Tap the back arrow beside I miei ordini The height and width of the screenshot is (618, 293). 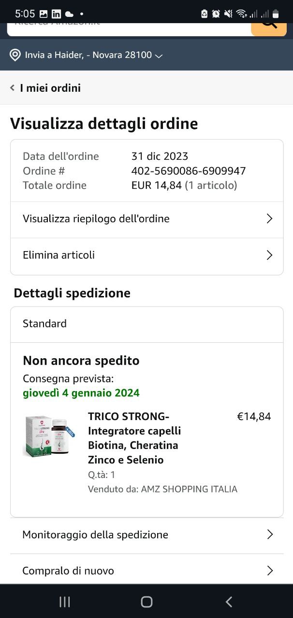[13, 88]
